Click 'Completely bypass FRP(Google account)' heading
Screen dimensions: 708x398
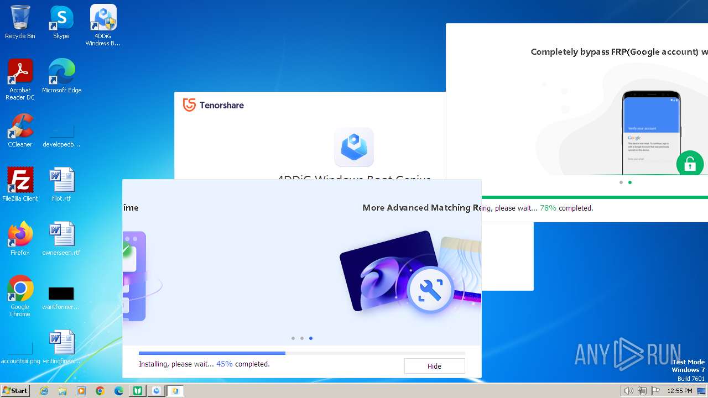pyautogui.click(x=619, y=52)
